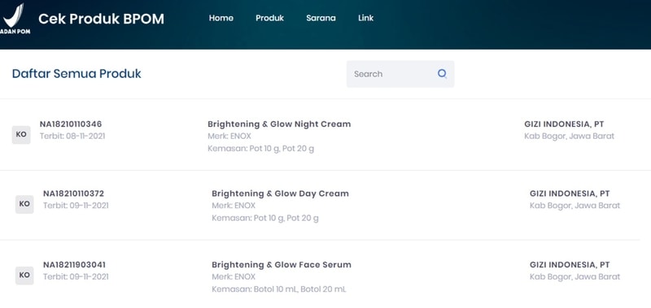The height and width of the screenshot is (308, 651).
Task: Click Merk: ENOX under Face Serum
Action: [234, 276]
